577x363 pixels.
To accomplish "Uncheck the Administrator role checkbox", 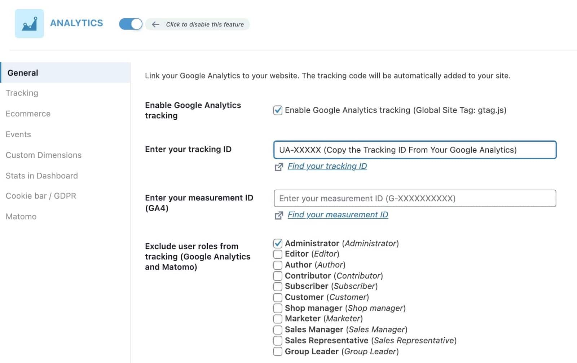I will pos(278,243).
